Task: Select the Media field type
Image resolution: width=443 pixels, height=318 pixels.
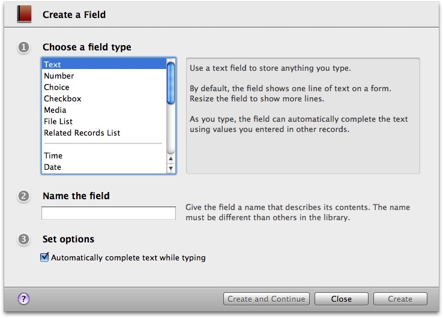Action: coord(104,110)
